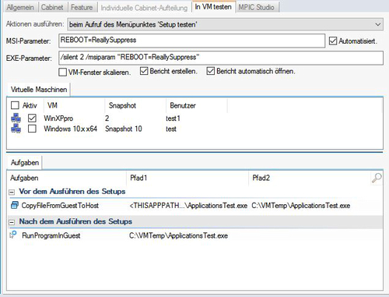Click the 'Snapshot 10' cell
The height and width of the screenshot is (297, 389).
point(124,129)
